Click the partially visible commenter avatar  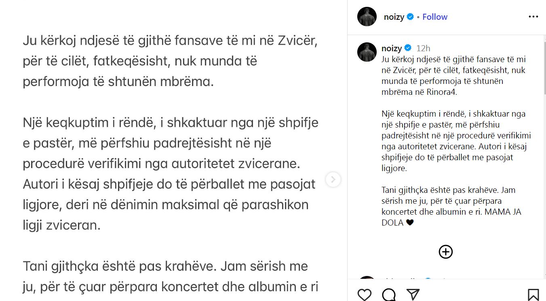tap(367, 278)
